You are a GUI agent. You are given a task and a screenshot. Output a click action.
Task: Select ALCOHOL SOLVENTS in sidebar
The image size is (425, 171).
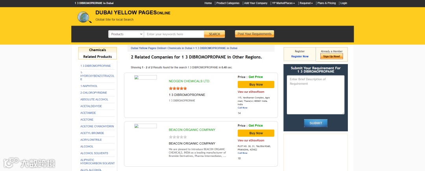[94, 153]
